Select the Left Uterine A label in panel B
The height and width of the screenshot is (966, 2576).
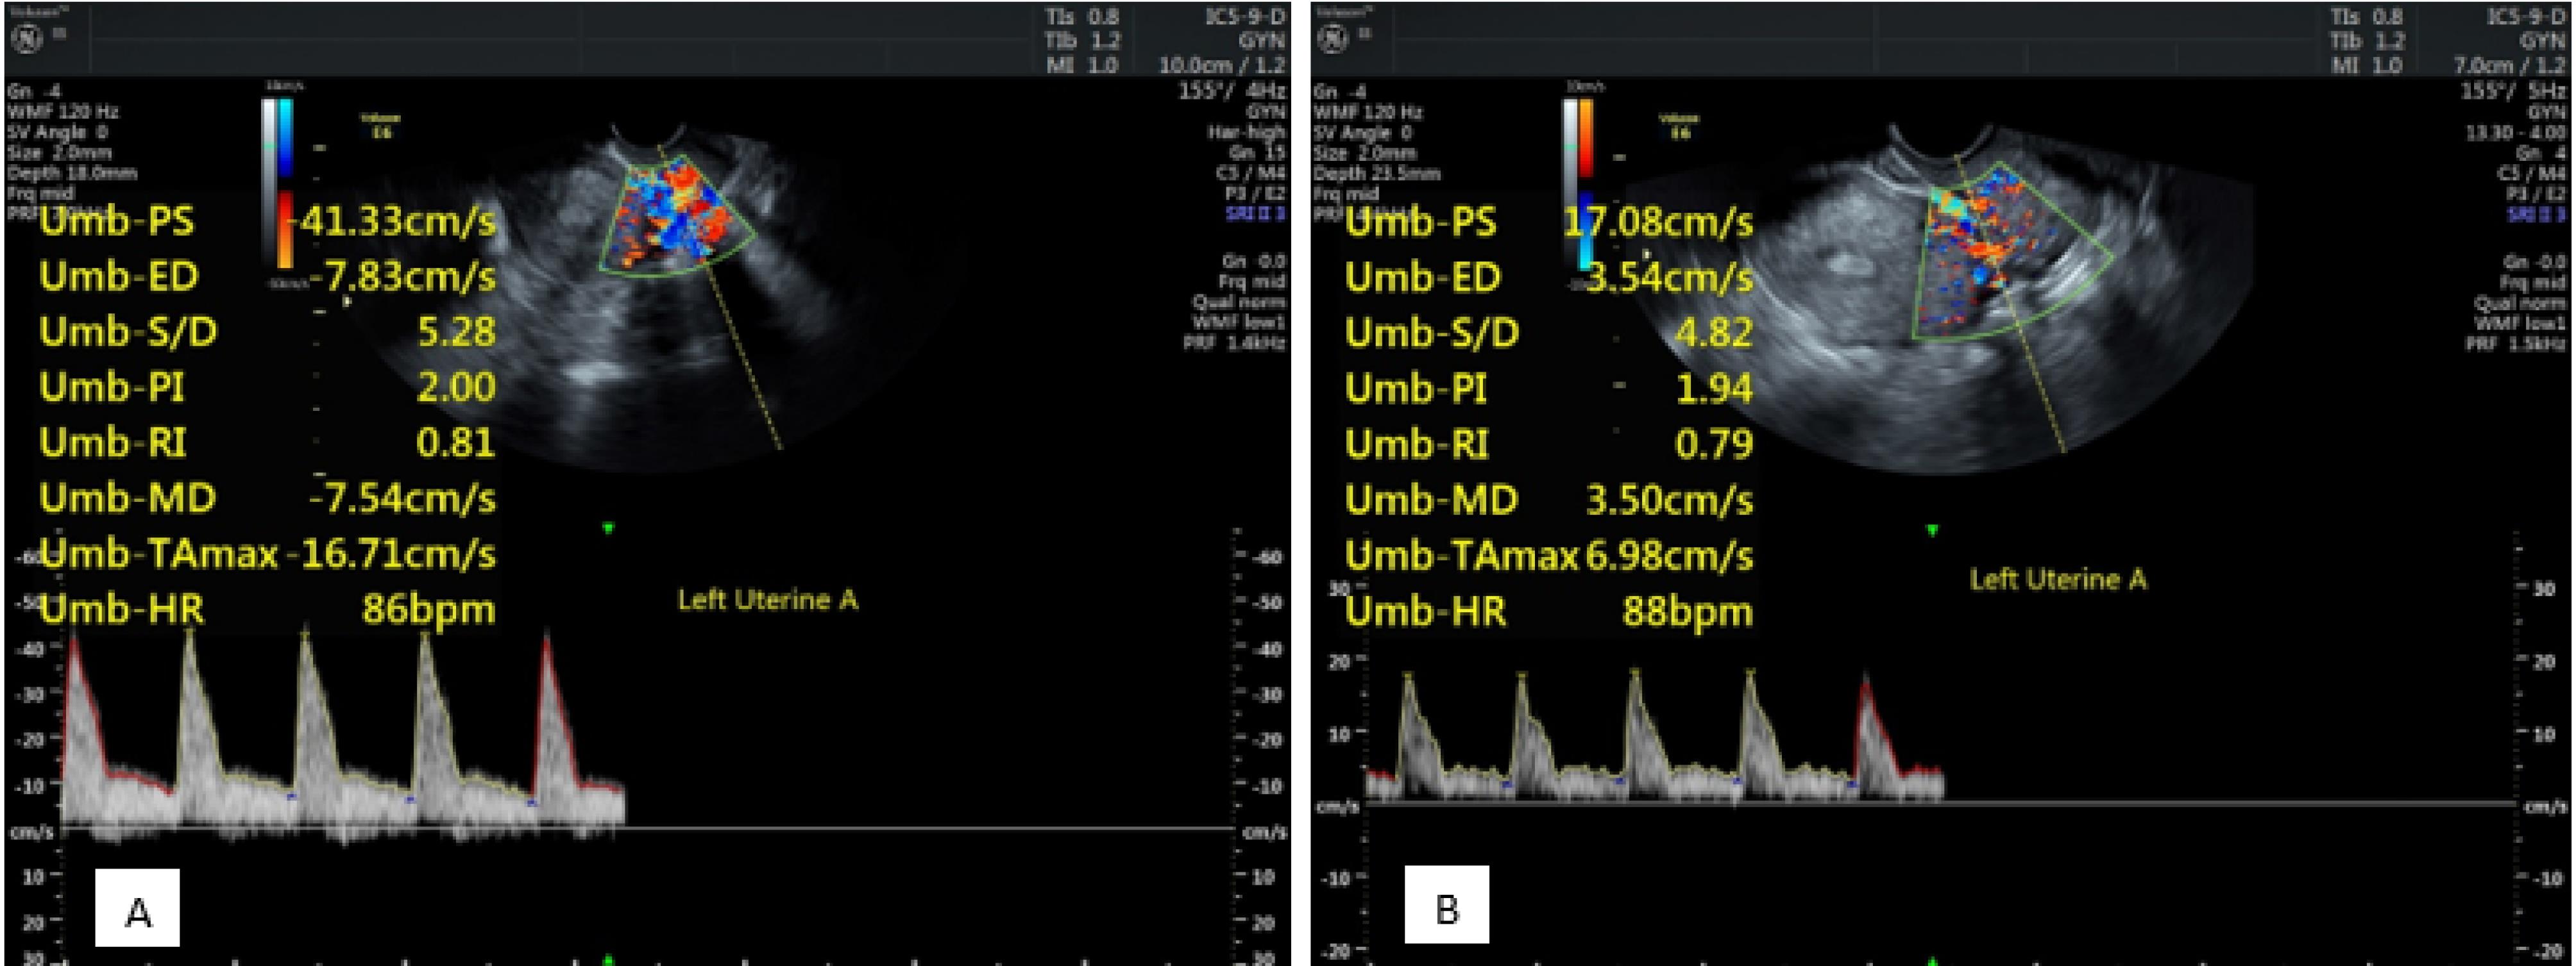(x=2058, y=579)
